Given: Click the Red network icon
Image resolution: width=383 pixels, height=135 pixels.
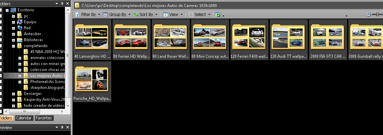Looking at the screenshot, I should point(20,28).
